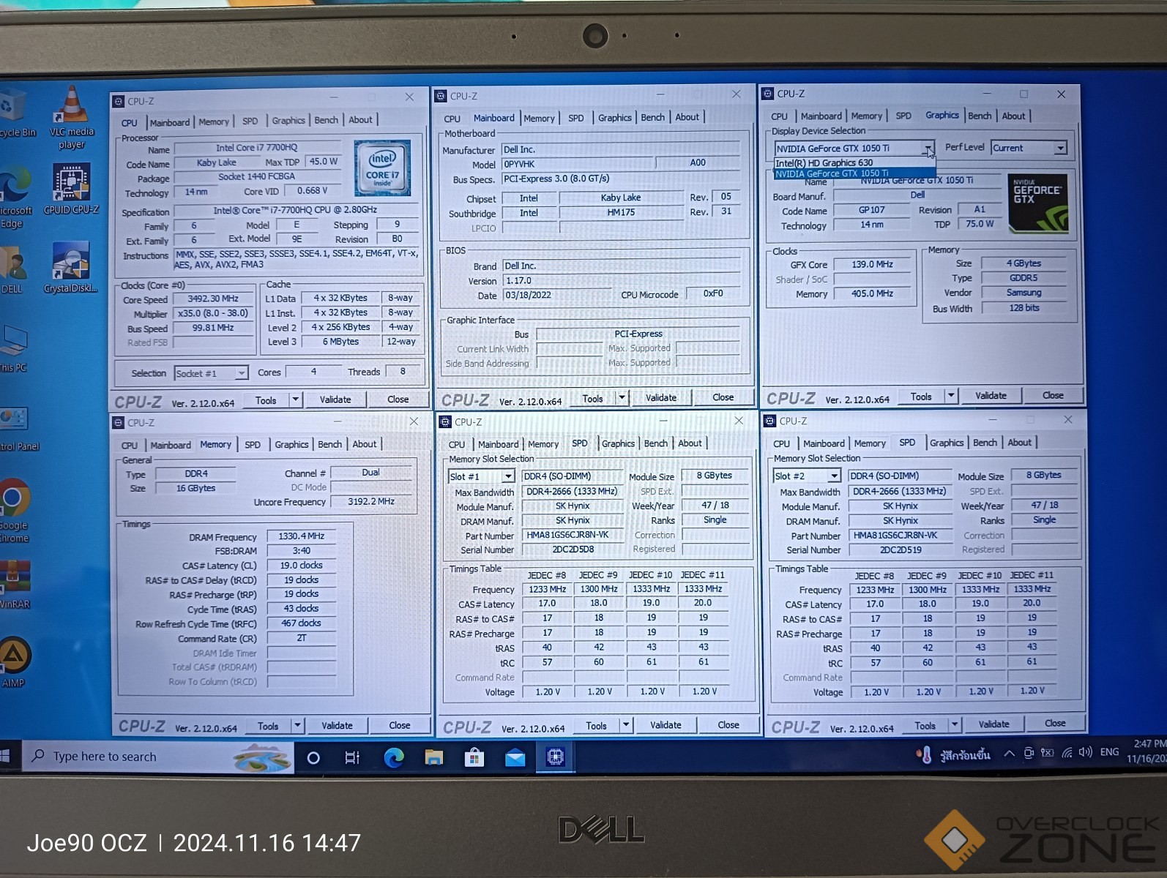
Task: Click the weather widget thermometer icon
Action: [924, 754]
